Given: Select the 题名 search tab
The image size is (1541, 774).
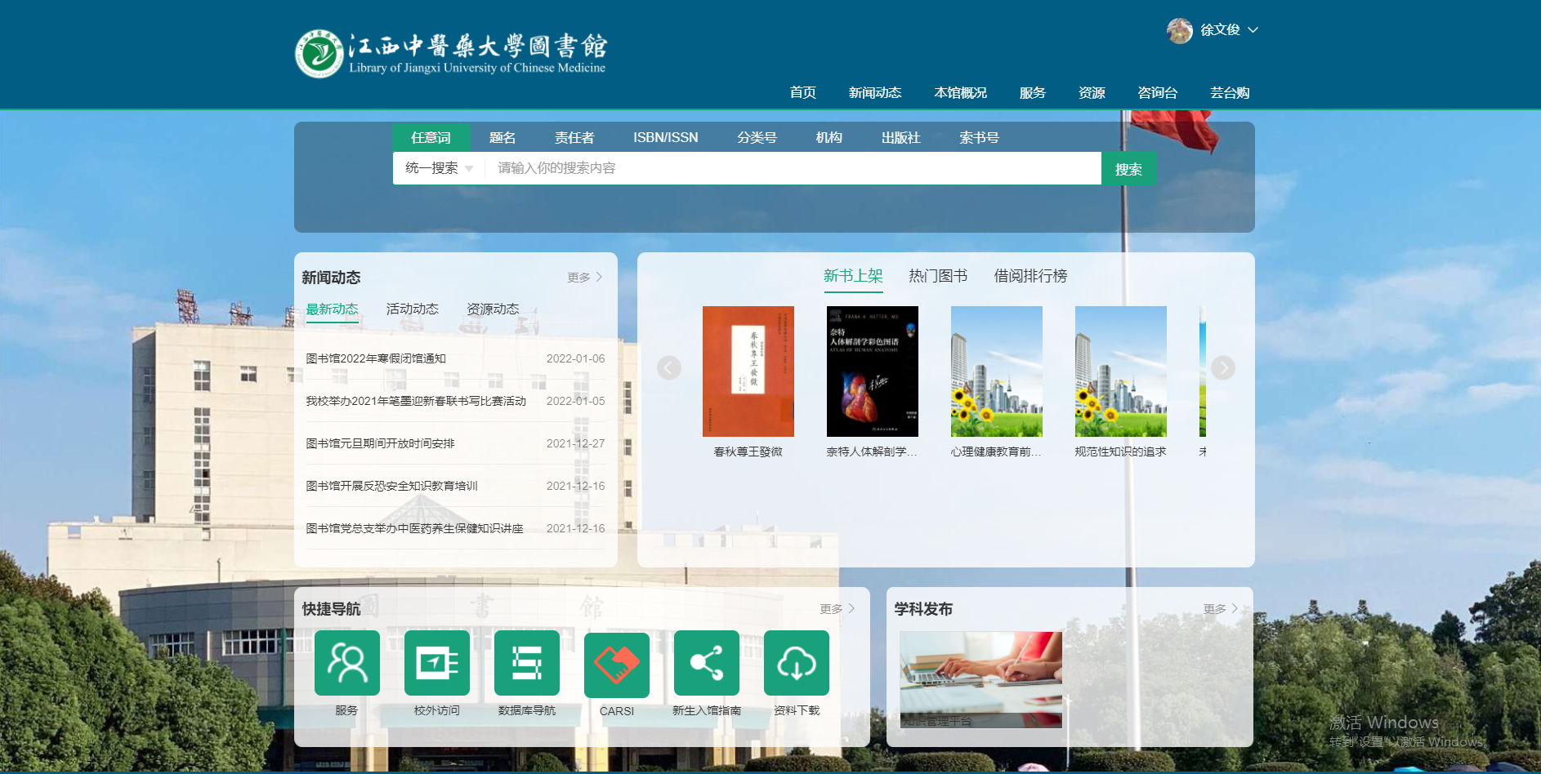Looking at the screenshot, I should (x=502, y=137).
